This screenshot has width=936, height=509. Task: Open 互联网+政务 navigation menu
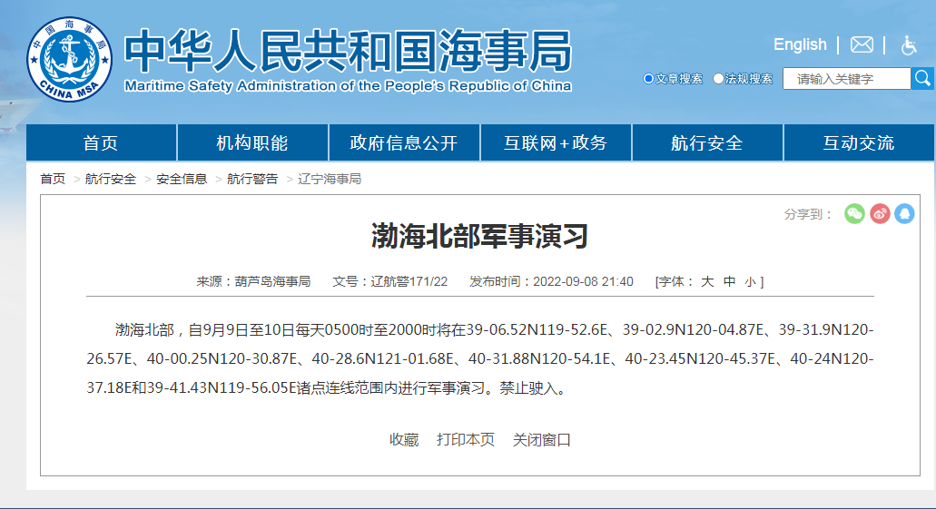coord(556,142)
